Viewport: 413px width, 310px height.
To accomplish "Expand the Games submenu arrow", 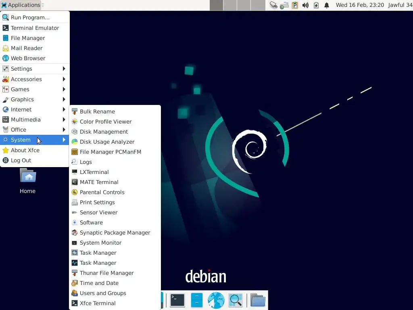I will pos(64,89).
